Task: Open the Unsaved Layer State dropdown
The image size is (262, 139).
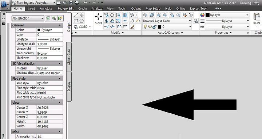Action: pyautogui.click(x=190, y=21)
